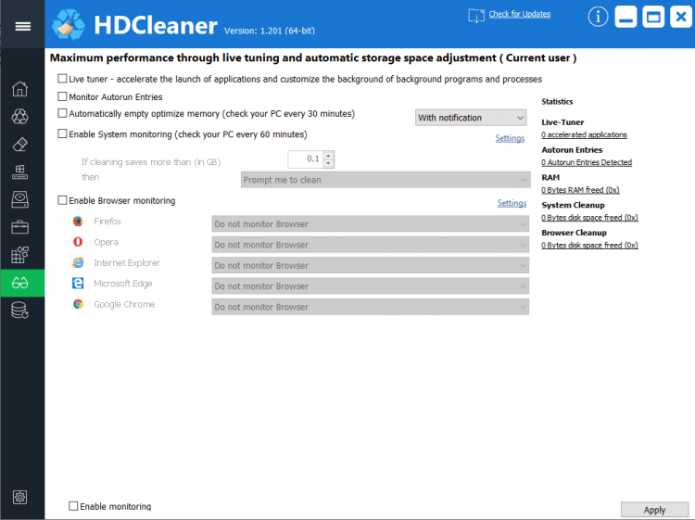The image size is (695, 520).
Task: Minimize the HDCleaner window
Action: pyautogui.click(x=625, y=17)
